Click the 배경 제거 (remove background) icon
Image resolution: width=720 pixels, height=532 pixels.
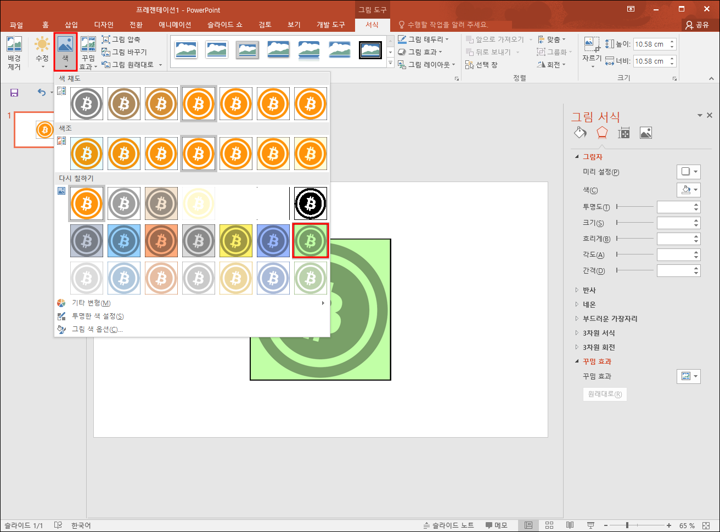(14, 53)
